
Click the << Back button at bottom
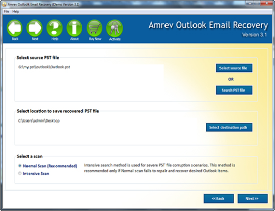[x=218, y=199]
